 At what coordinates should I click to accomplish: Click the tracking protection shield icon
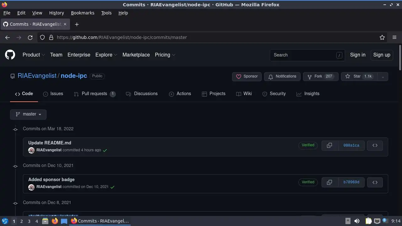pyautogui.click(x=42, y=37)
